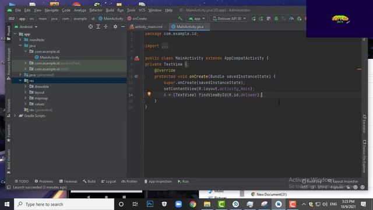Screen dimensions: 373x210
Task: Open the Navigate menu
Action: point(51,10)
